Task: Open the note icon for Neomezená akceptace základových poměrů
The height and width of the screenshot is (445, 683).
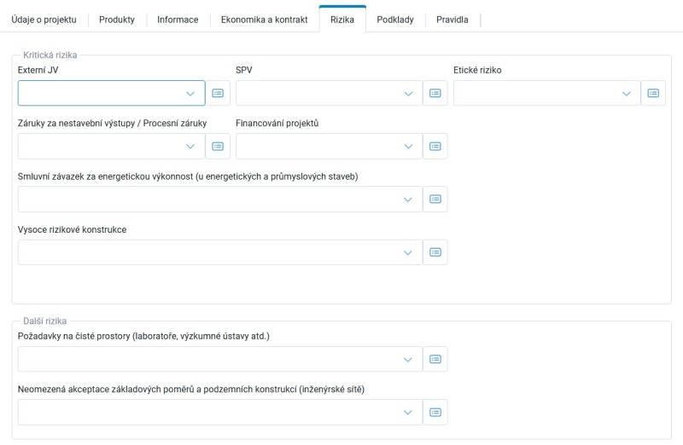Action: click(x=435, y=413)
